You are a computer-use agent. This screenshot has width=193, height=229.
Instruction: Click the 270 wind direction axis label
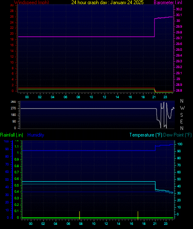click(x=13, y=109)
